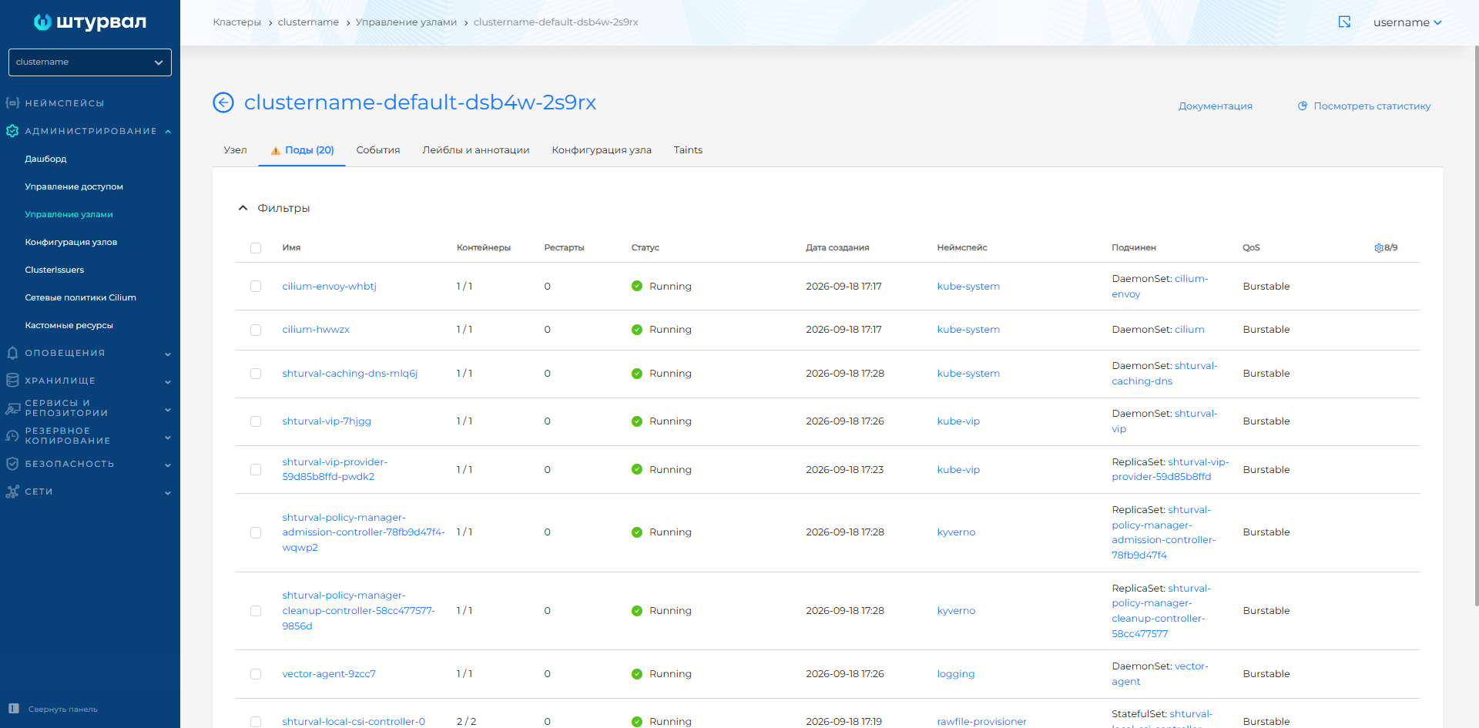Open the external window icon near username

pos(1344,22)
